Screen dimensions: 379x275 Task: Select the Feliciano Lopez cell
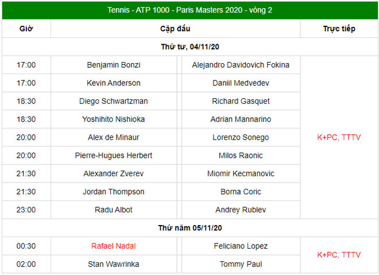(x=241, y=246)
